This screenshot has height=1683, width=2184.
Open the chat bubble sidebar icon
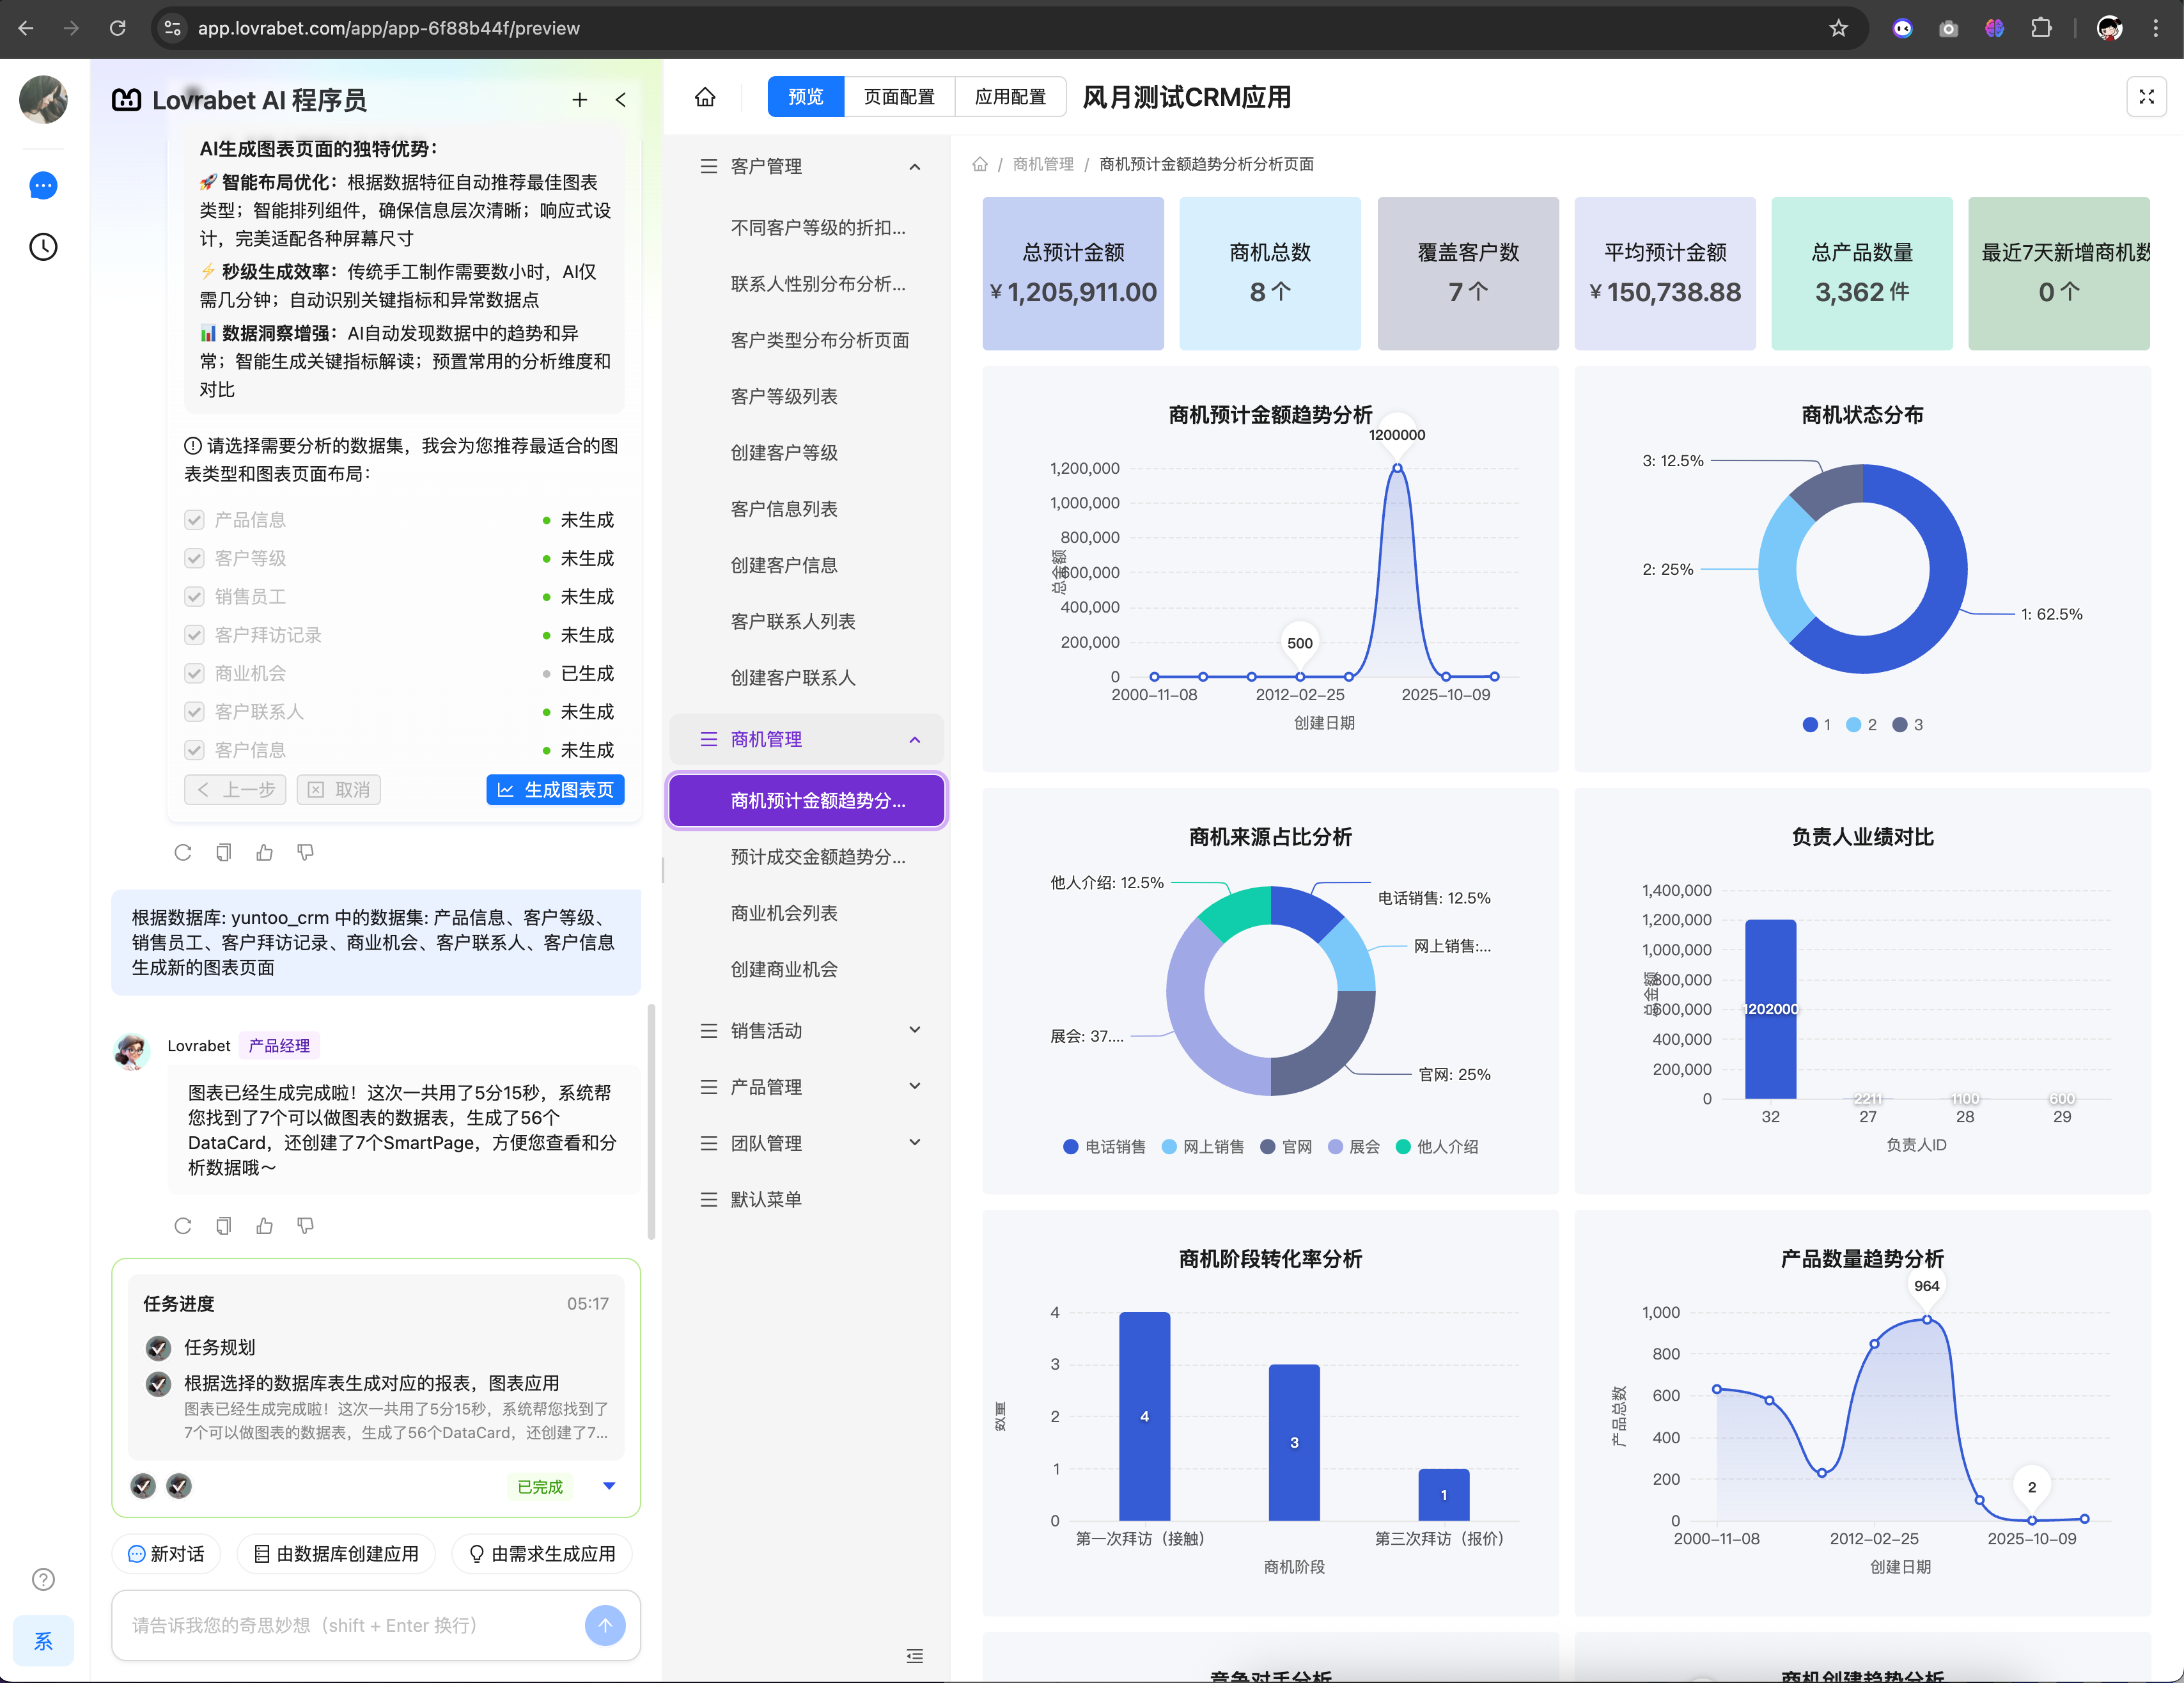point(43,186)
